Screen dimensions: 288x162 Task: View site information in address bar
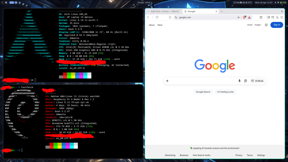pyautogui.click(x=175, y=17)
